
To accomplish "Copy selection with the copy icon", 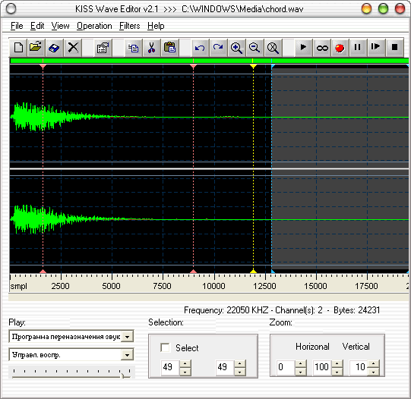I will click(x=134, y=48).
